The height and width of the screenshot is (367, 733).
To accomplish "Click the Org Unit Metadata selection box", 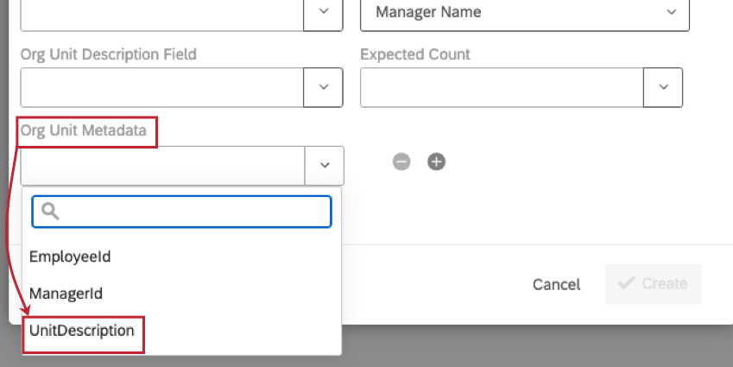I will coord(163,165).
